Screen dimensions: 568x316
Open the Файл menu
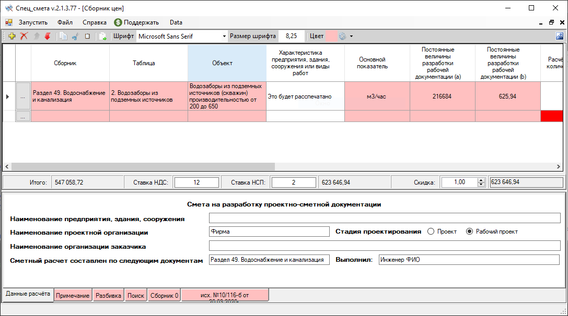click(65, 22)
